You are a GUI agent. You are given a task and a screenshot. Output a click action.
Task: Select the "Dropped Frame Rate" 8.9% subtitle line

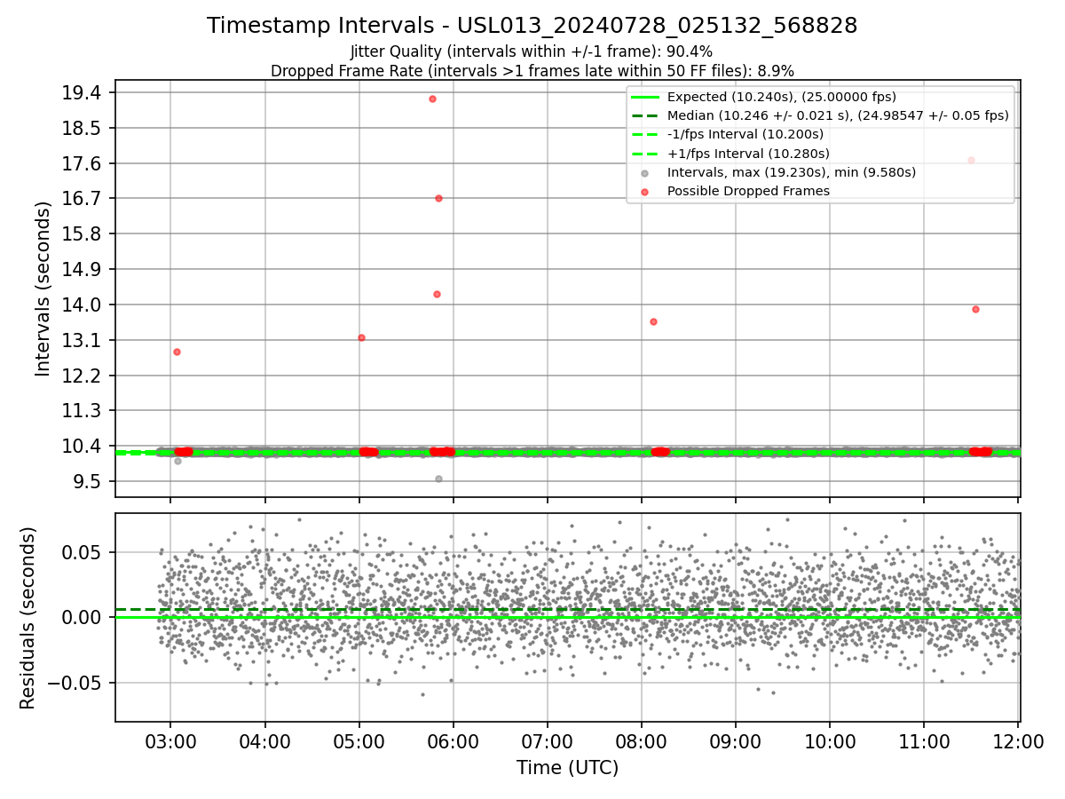532,70
